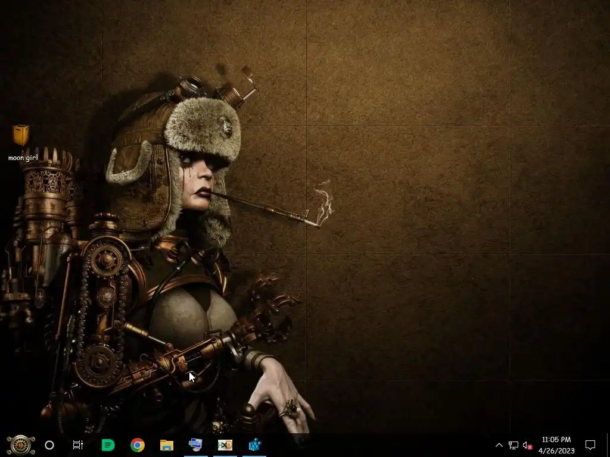Open the steampunk Start button
The width and height of the screenshot is (610, 457).
point(21,445)
